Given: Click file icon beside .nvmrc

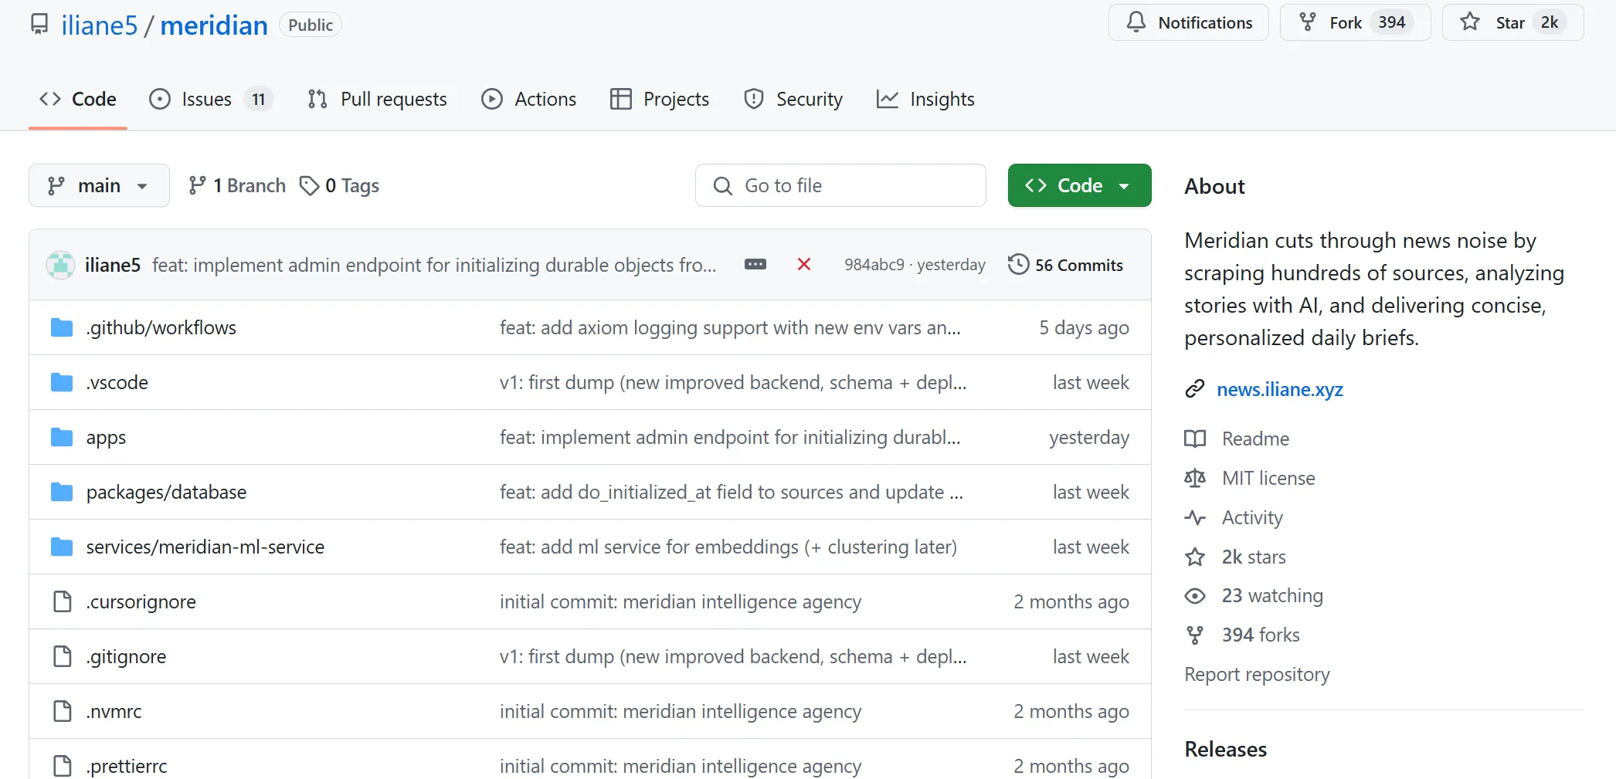Looking at the screenshot, I should coord(62,711).
